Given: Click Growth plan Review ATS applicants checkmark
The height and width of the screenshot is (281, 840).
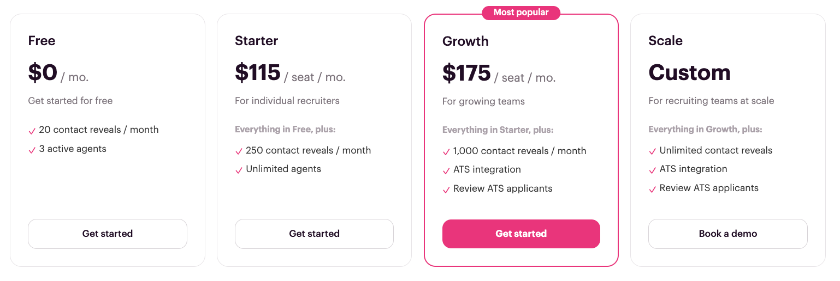Looking at the screenshot, I should [446, 190].
